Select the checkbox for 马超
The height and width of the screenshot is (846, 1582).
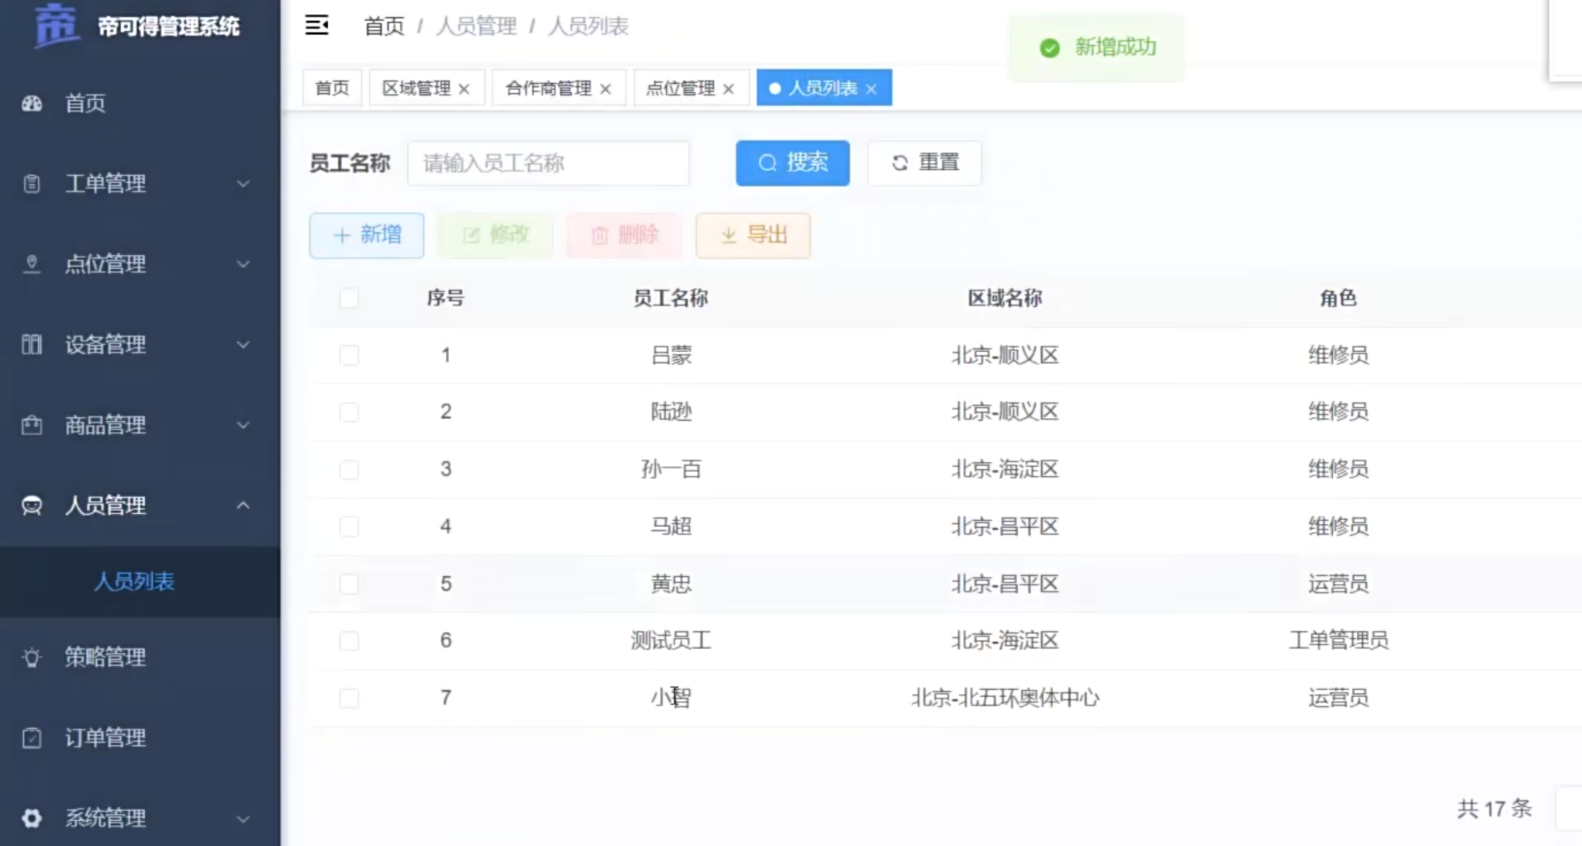click(349, 527)
